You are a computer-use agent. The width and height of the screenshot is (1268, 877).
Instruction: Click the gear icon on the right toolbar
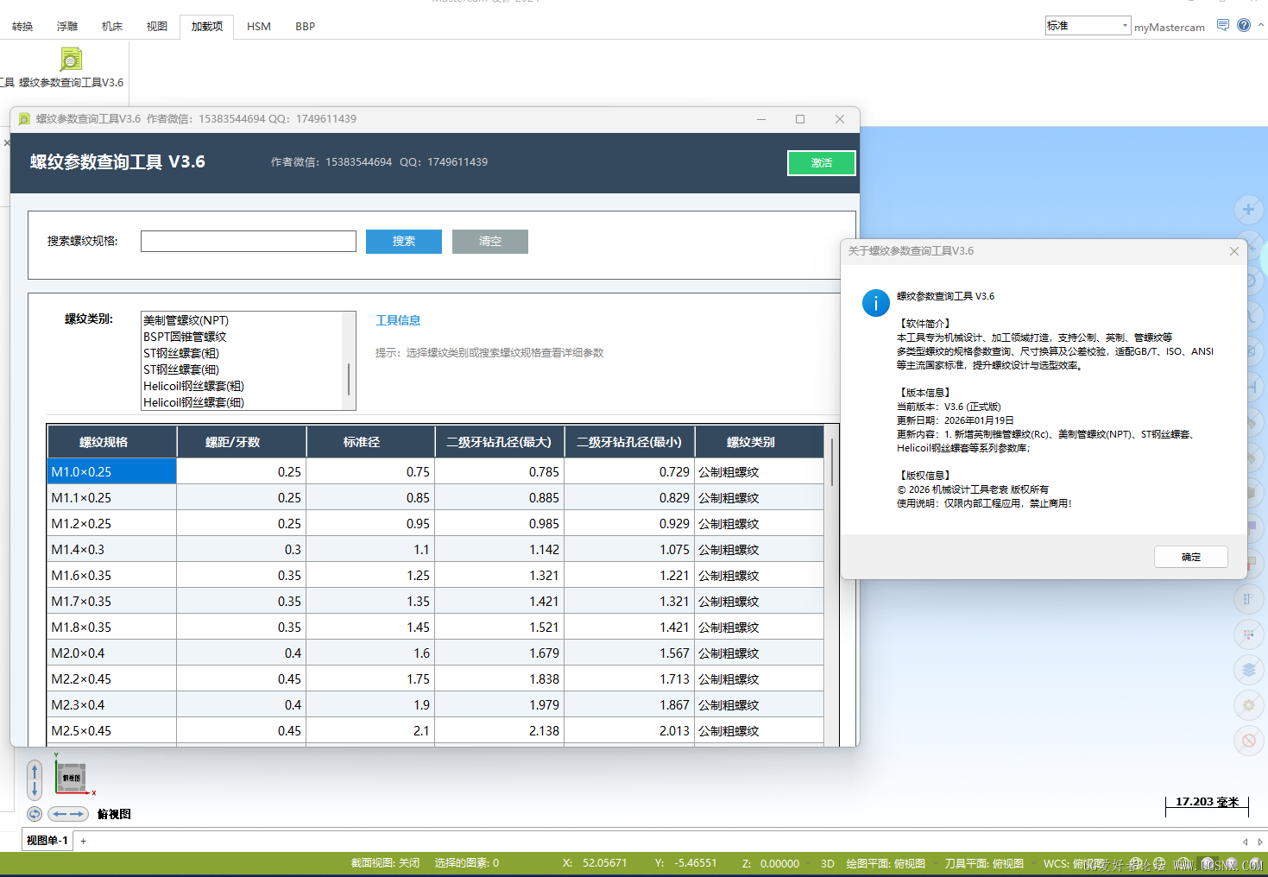pos(1248,705)
